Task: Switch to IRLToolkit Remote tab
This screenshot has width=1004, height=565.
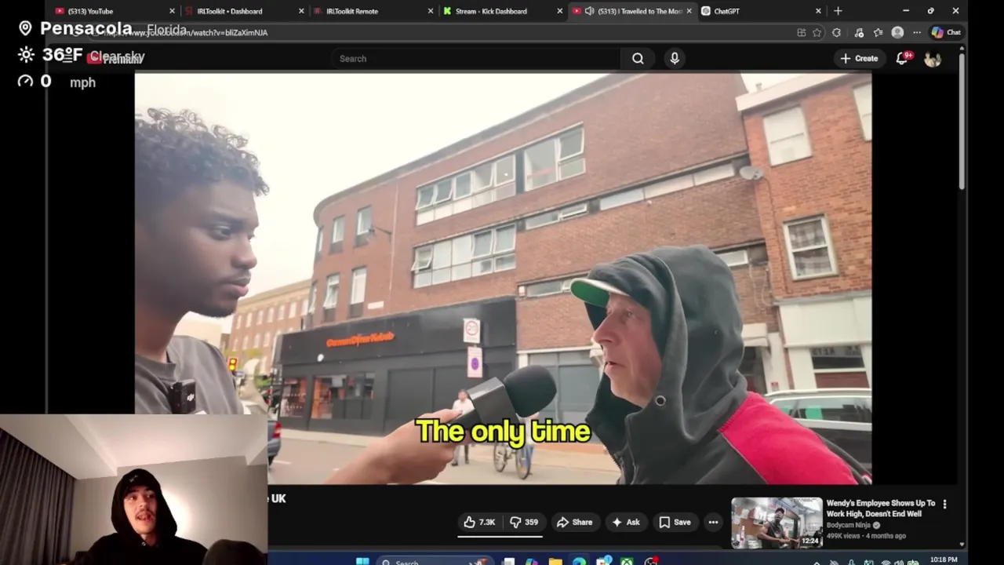Action: (373, 11)
